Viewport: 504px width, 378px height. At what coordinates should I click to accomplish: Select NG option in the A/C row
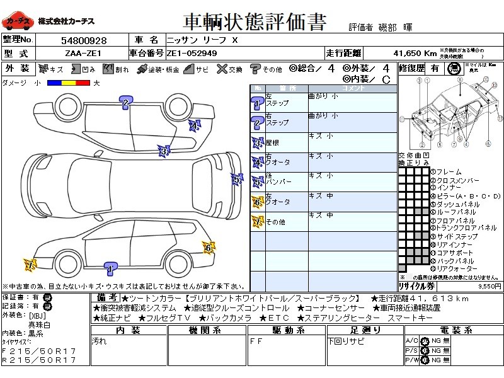(436, 341)
